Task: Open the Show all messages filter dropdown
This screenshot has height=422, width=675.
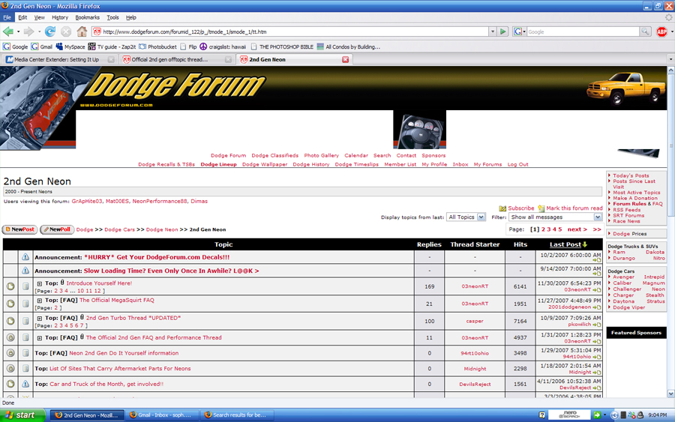Action: pos(555,217)
